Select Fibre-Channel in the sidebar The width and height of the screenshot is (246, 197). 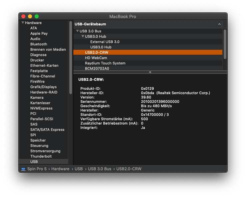coord(43,76)
